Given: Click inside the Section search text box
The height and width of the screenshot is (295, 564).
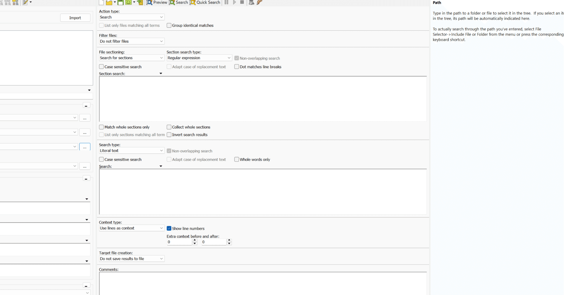Looking at the screenshot, I should point(263,99).
